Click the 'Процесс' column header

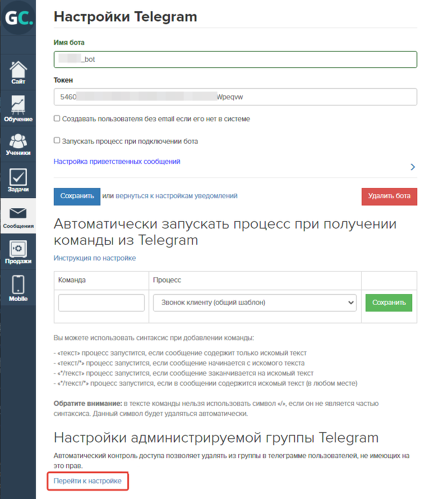click(x=167, y=280)
